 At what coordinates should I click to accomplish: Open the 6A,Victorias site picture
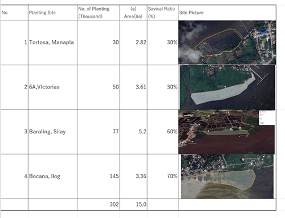coord(227,87)
